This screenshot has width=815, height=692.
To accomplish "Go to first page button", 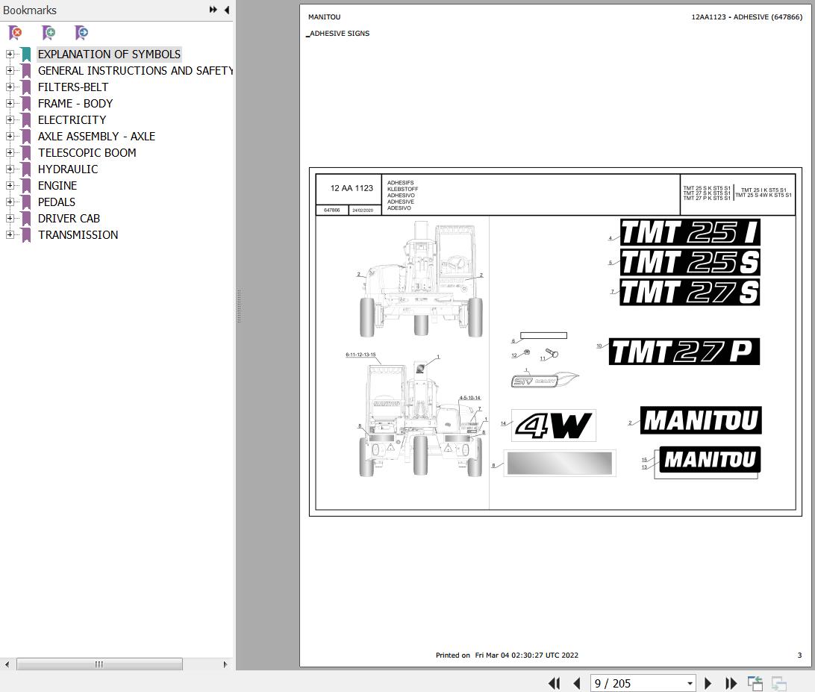I will coord(554,683).
